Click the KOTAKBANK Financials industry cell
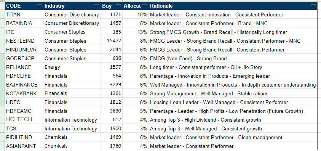Image resolution: width=321 pixels, height=151 pixels. tap(72, 93)
